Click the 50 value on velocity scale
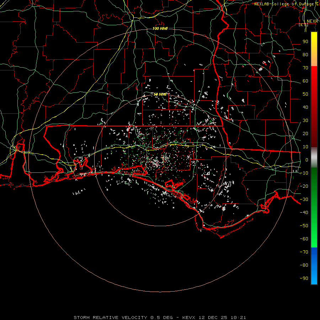This screenshot has width=320, height=320. tap(305, 94)
